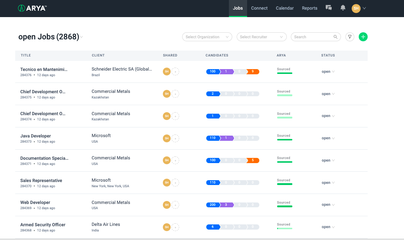Change status of Armed Security Officer job
This screenshot has height=240, width=404.
click(x=328, y=227)
